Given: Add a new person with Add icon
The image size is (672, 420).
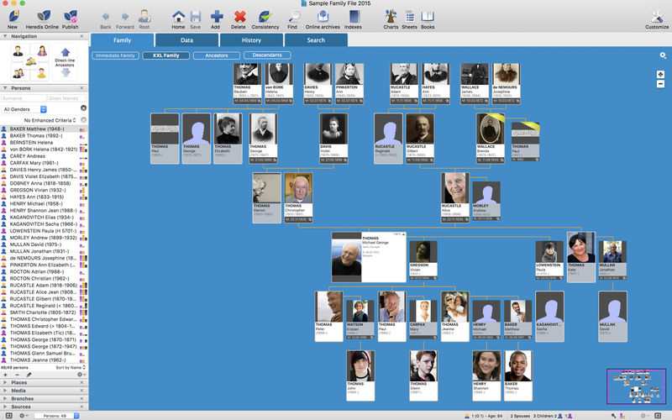Looking at the screenshot, I should (217, 17).
